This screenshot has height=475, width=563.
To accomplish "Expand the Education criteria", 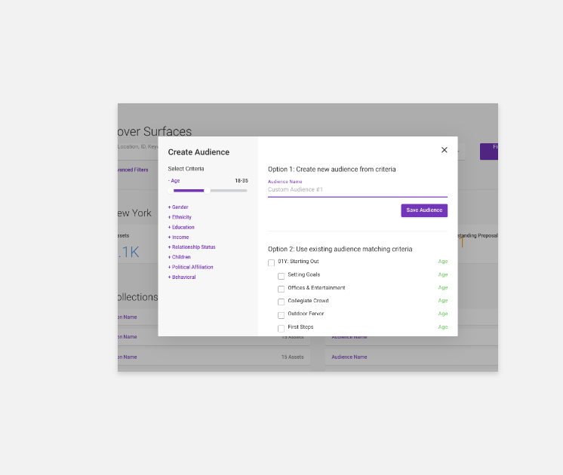I will point(181,227).
